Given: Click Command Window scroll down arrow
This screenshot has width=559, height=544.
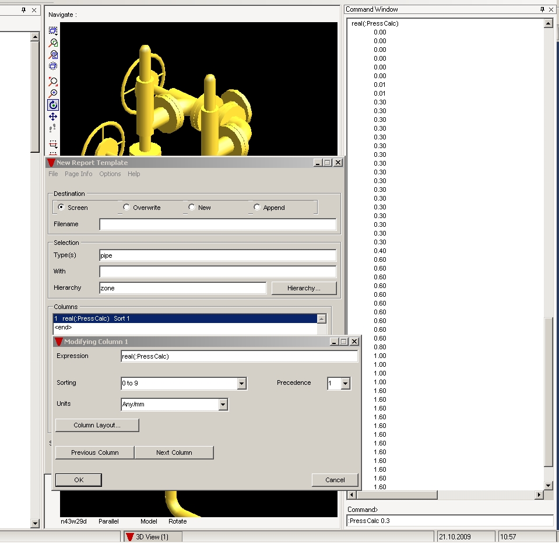Looking at the screenshot, I should [549, 485].
